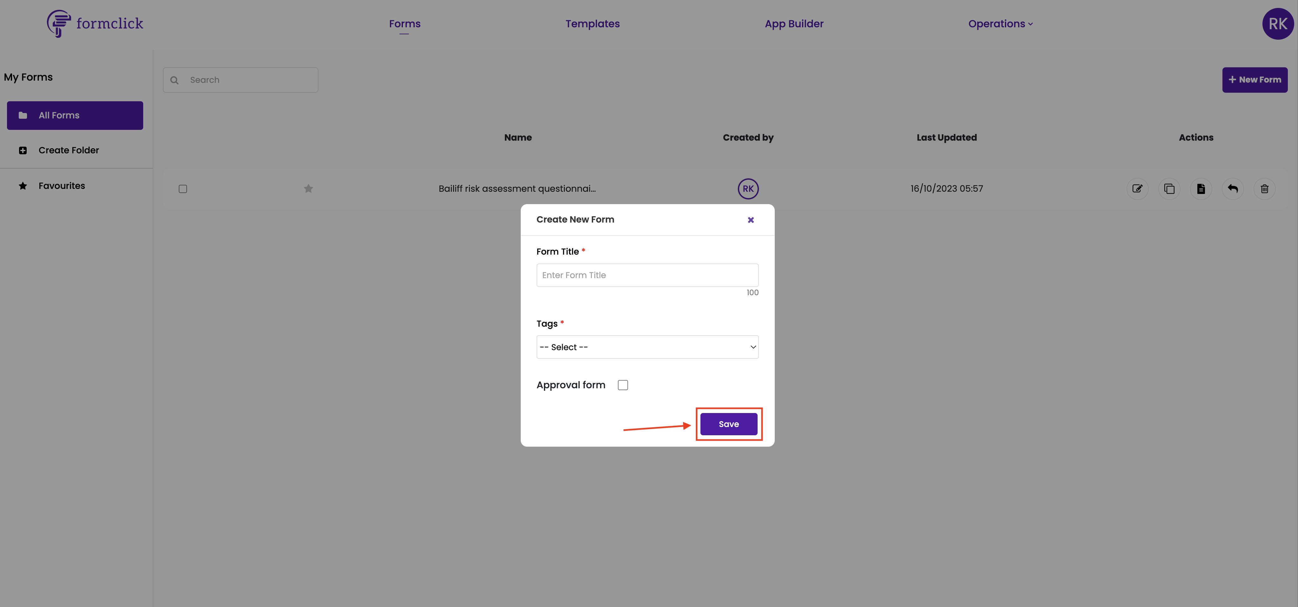The image size is (1298, 607).
Task: Open the Tags select dropdown
Action: (x=647, y=347)
